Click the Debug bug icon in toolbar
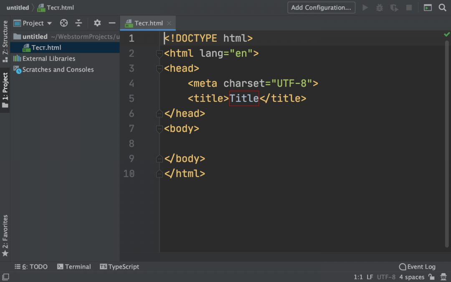 coord(380,8)
